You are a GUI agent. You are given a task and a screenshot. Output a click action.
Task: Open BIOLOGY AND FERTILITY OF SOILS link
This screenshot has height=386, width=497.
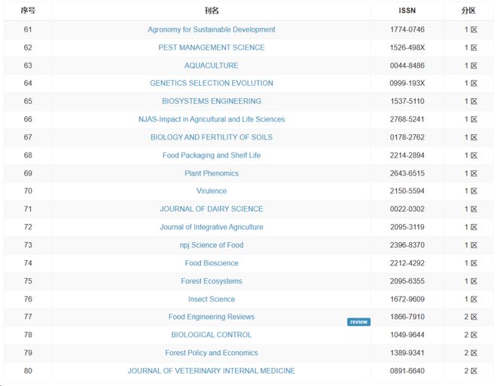(211, 137)
